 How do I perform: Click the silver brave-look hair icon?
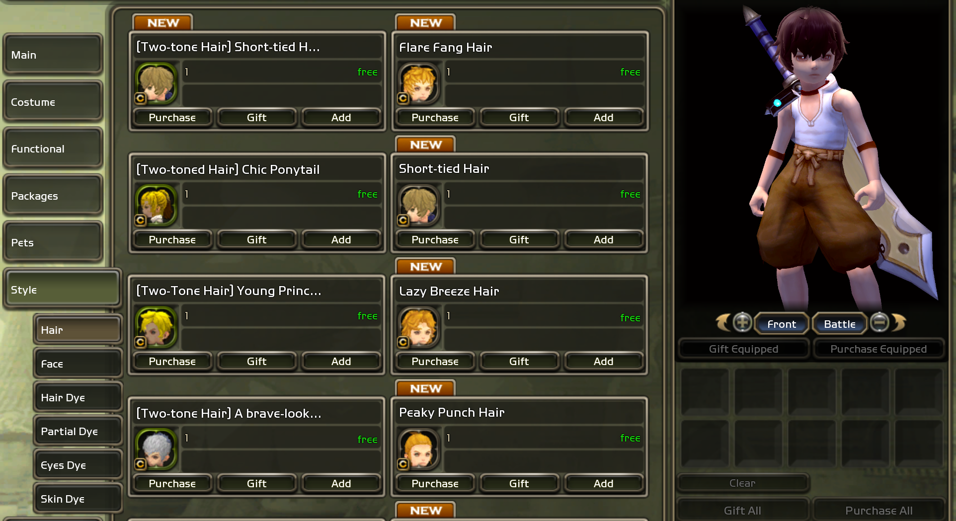pyautogui.click(x=156, y=449)
